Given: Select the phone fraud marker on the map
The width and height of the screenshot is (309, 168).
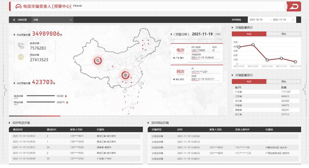Looking at the screenshot, I should [98, 61].
